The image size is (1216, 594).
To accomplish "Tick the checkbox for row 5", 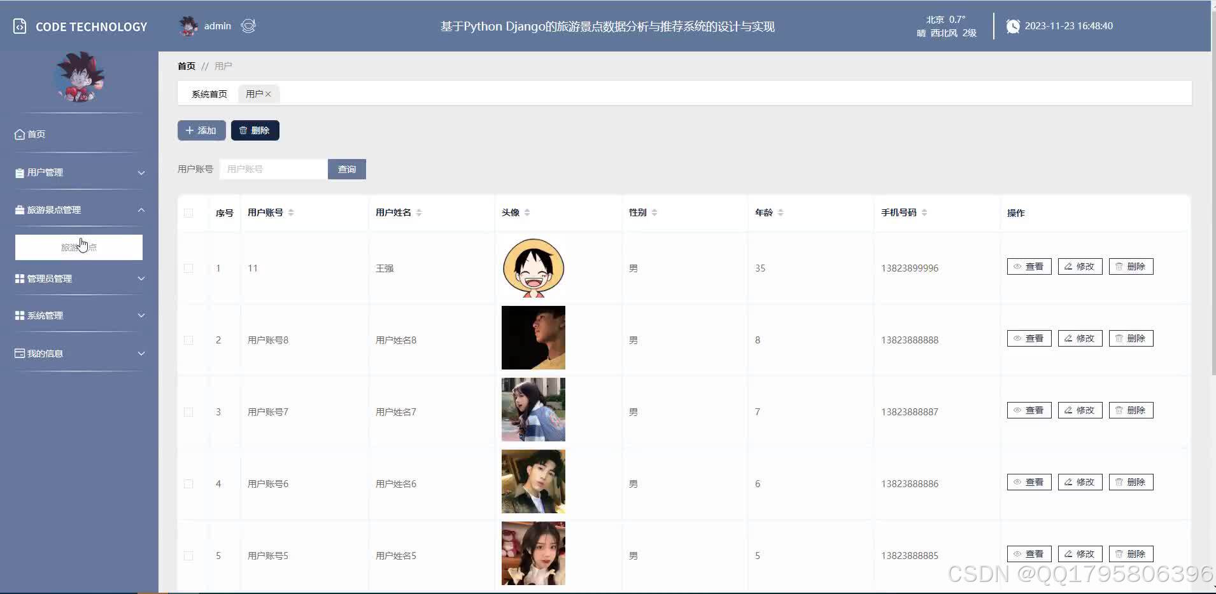I will coord(188,556).
